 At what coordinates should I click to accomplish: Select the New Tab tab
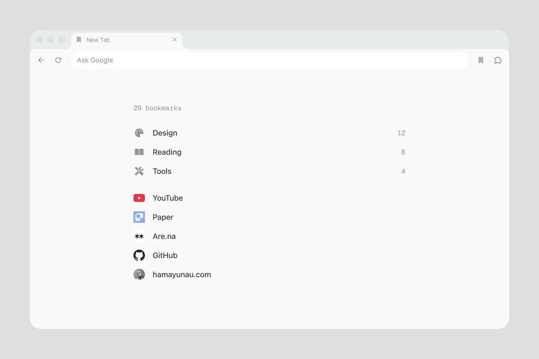click(x=127, y=40)
